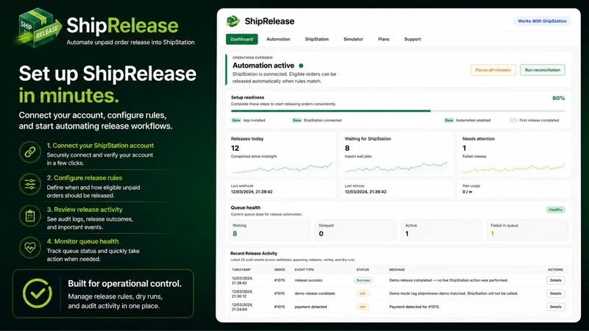Click the Failed in queue count 1
Image resolution: width=589 pixels, height=331 pixels.
[x=493, y=234]
